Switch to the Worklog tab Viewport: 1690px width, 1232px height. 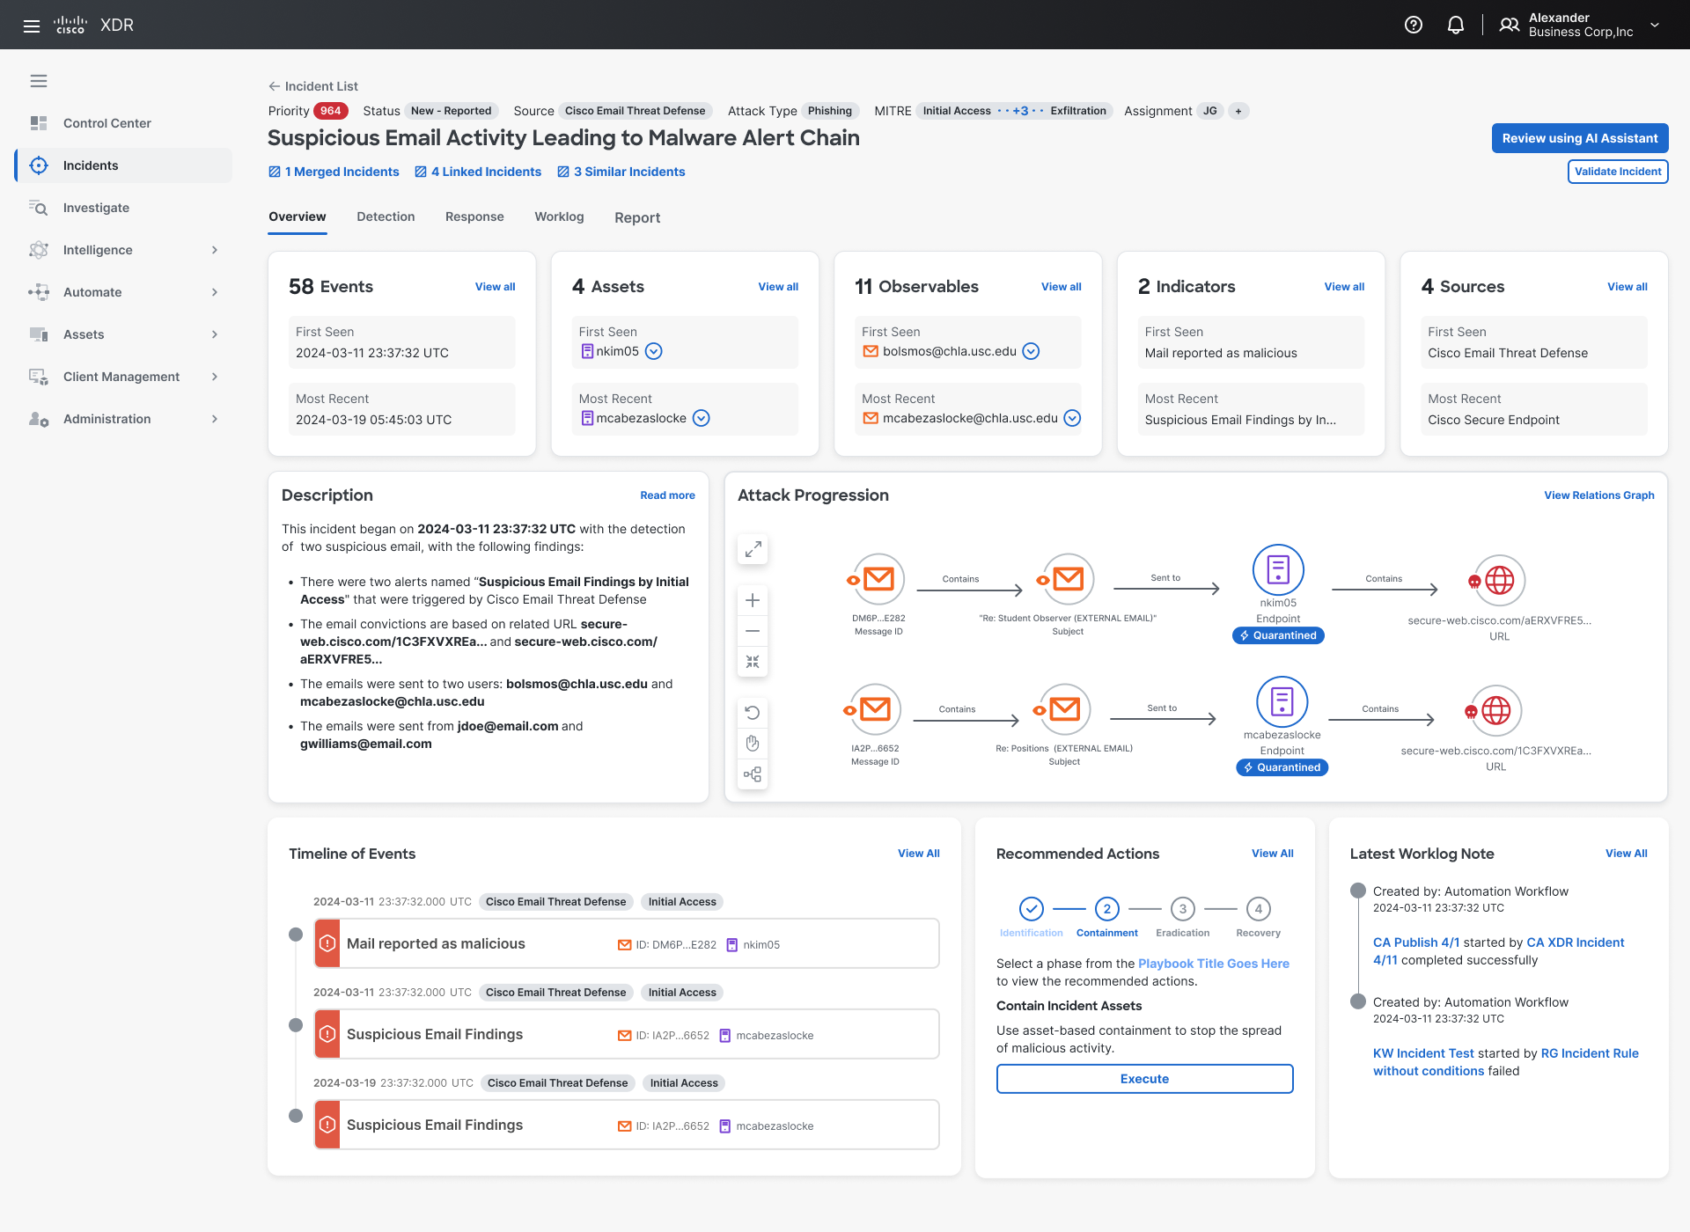(559, 216)
